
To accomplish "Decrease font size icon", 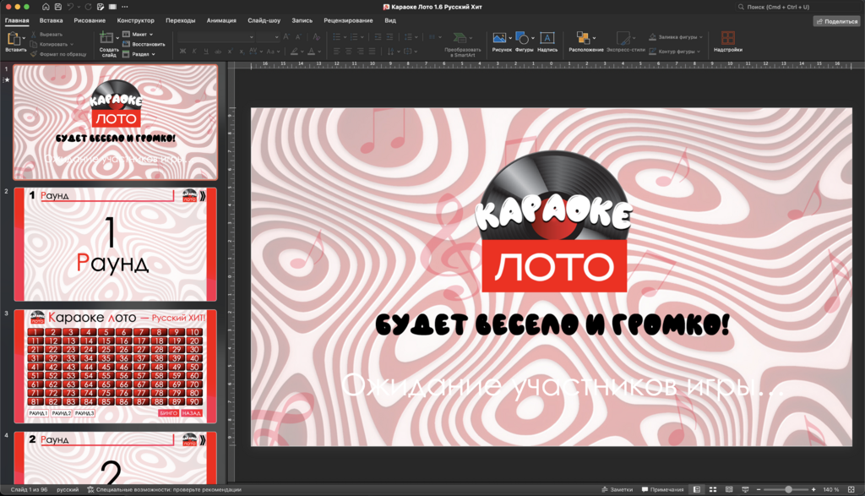I will point(298,37).
